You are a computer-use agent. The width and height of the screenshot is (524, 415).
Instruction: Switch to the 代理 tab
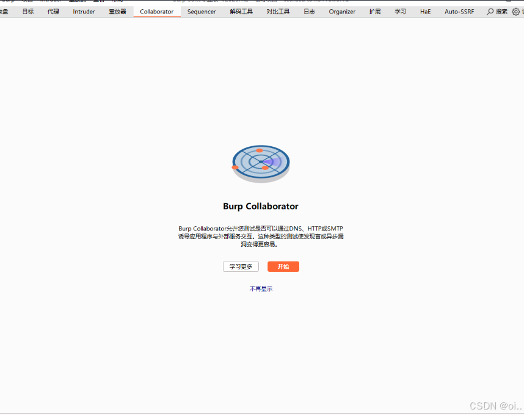[53, 12]
